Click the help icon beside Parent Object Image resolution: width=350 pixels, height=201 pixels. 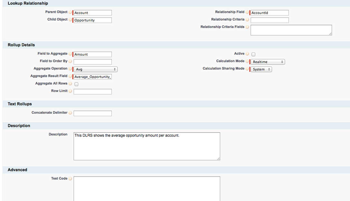(x=70, y=12)
